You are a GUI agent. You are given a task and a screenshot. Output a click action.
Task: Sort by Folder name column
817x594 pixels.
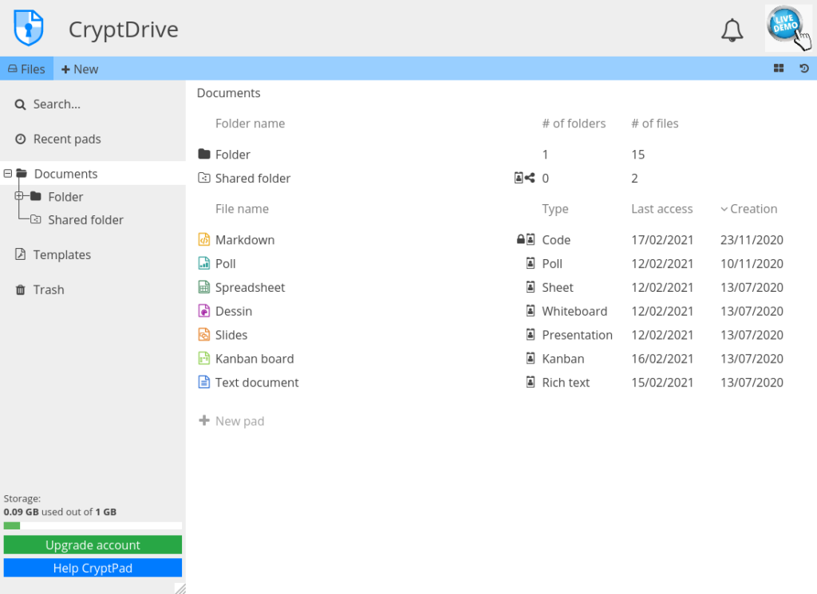pos(250,124)
